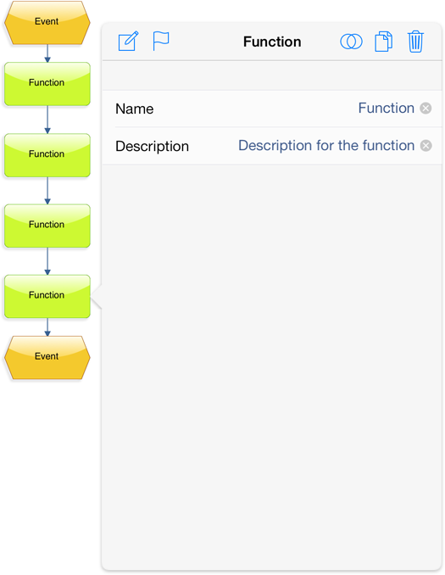Image resolution: width=445 pixels, height=575 pixels.
Task: Delete the function with the trash icon
Action: (x=415, y=42)
